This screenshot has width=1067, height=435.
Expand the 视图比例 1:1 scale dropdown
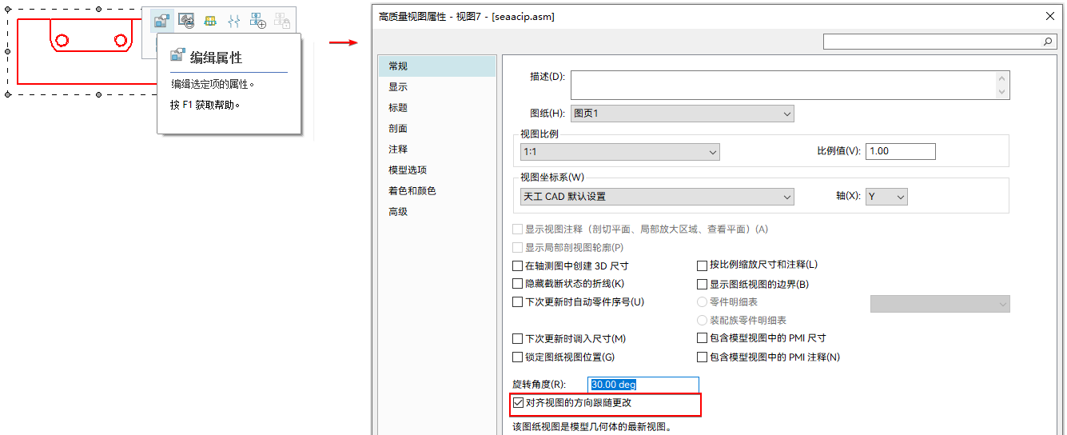coord(619,151)
